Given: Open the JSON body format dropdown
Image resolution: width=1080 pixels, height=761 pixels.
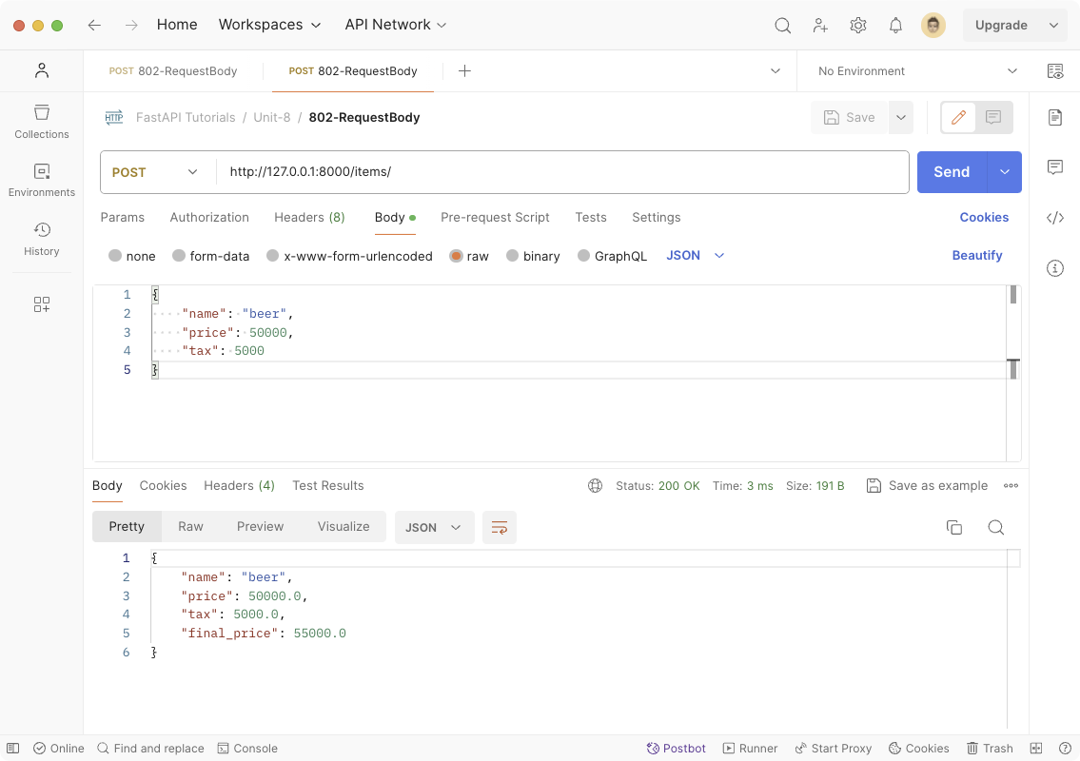Looking at the screenshot, I should [695, 255].
